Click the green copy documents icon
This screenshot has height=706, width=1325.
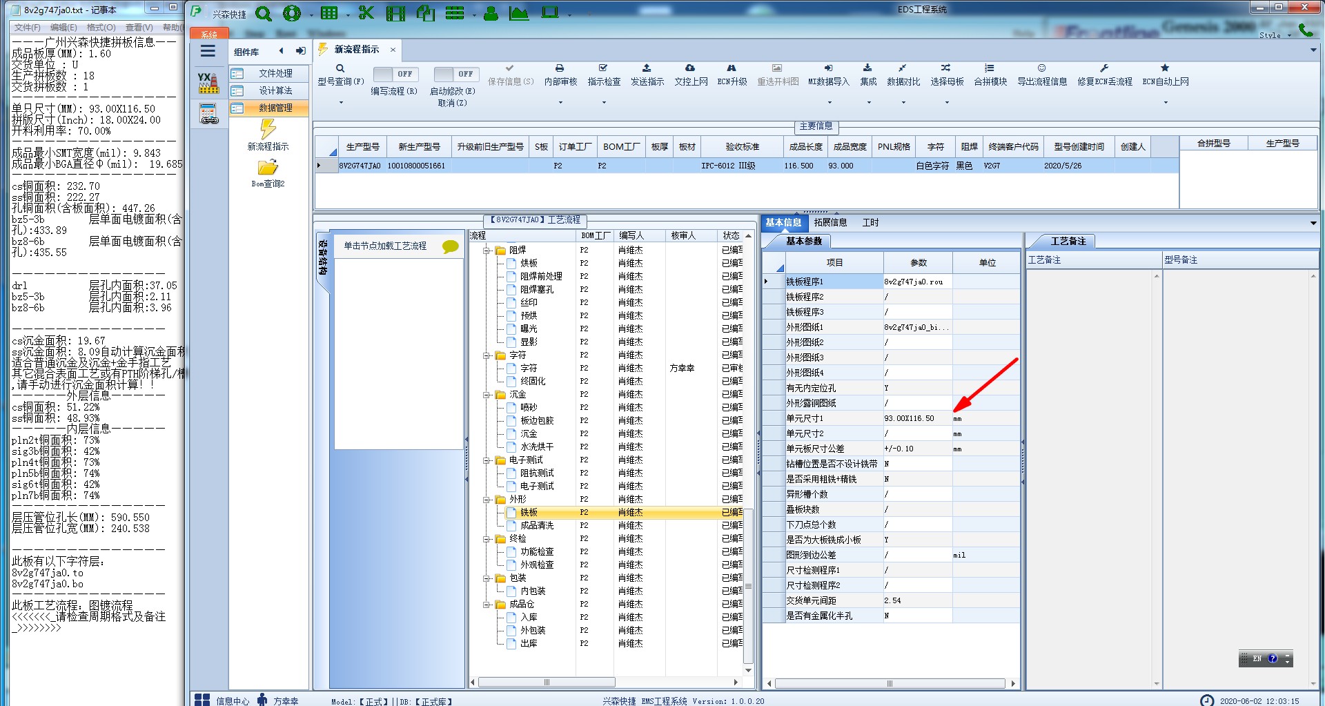click(x=425, y=13)
